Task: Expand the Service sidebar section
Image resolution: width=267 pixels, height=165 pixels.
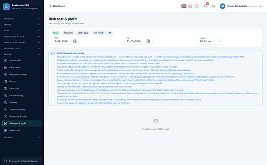Action: [22, 25]
